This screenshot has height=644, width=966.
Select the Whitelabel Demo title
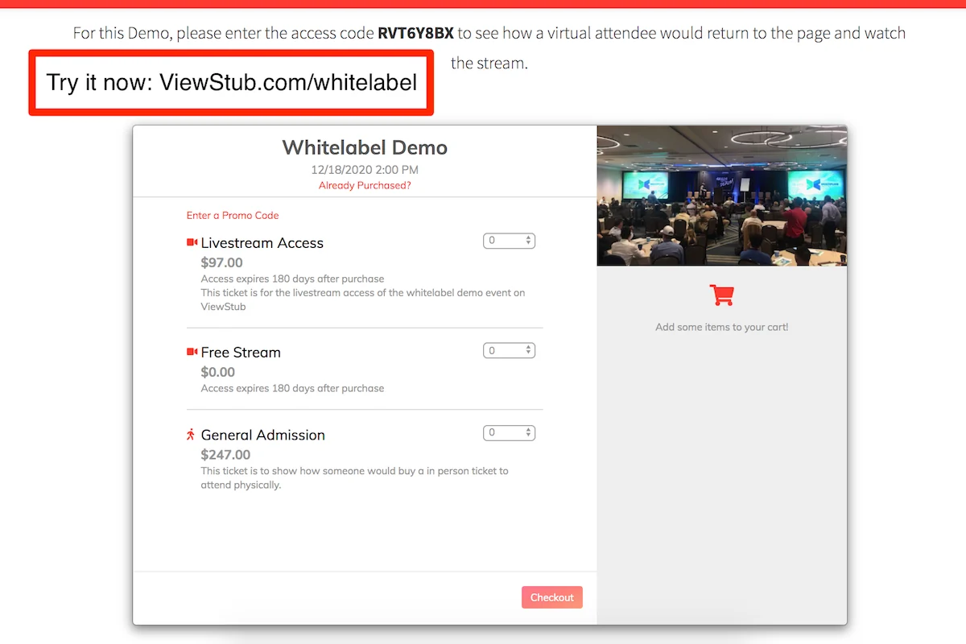pyautogui.click(x=365, y=147)
